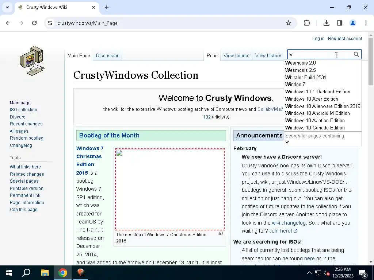Screen dimensions: 374x280
Task: Choose suggestion Wesmosis 2.5
Action: click(x=323, y=70)
